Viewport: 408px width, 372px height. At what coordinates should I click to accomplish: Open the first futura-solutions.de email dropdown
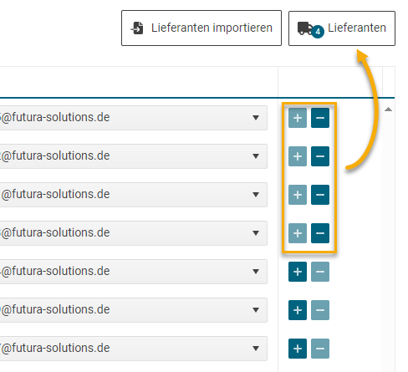click(x=256, y=118)
